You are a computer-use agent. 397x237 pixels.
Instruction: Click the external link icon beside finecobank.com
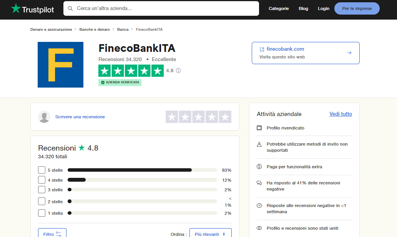point(262,49)
